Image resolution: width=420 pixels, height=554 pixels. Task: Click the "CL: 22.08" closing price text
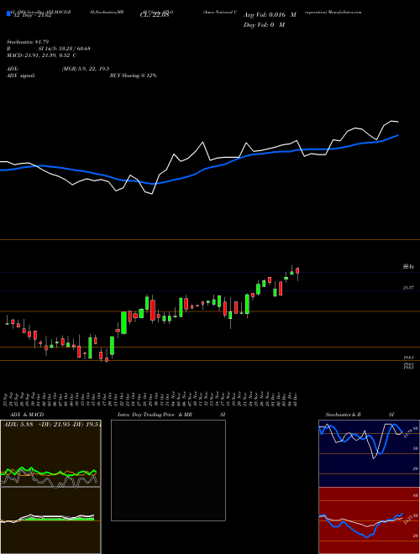point(154,16)
